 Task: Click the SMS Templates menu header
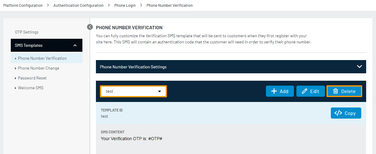click(29, 45)
